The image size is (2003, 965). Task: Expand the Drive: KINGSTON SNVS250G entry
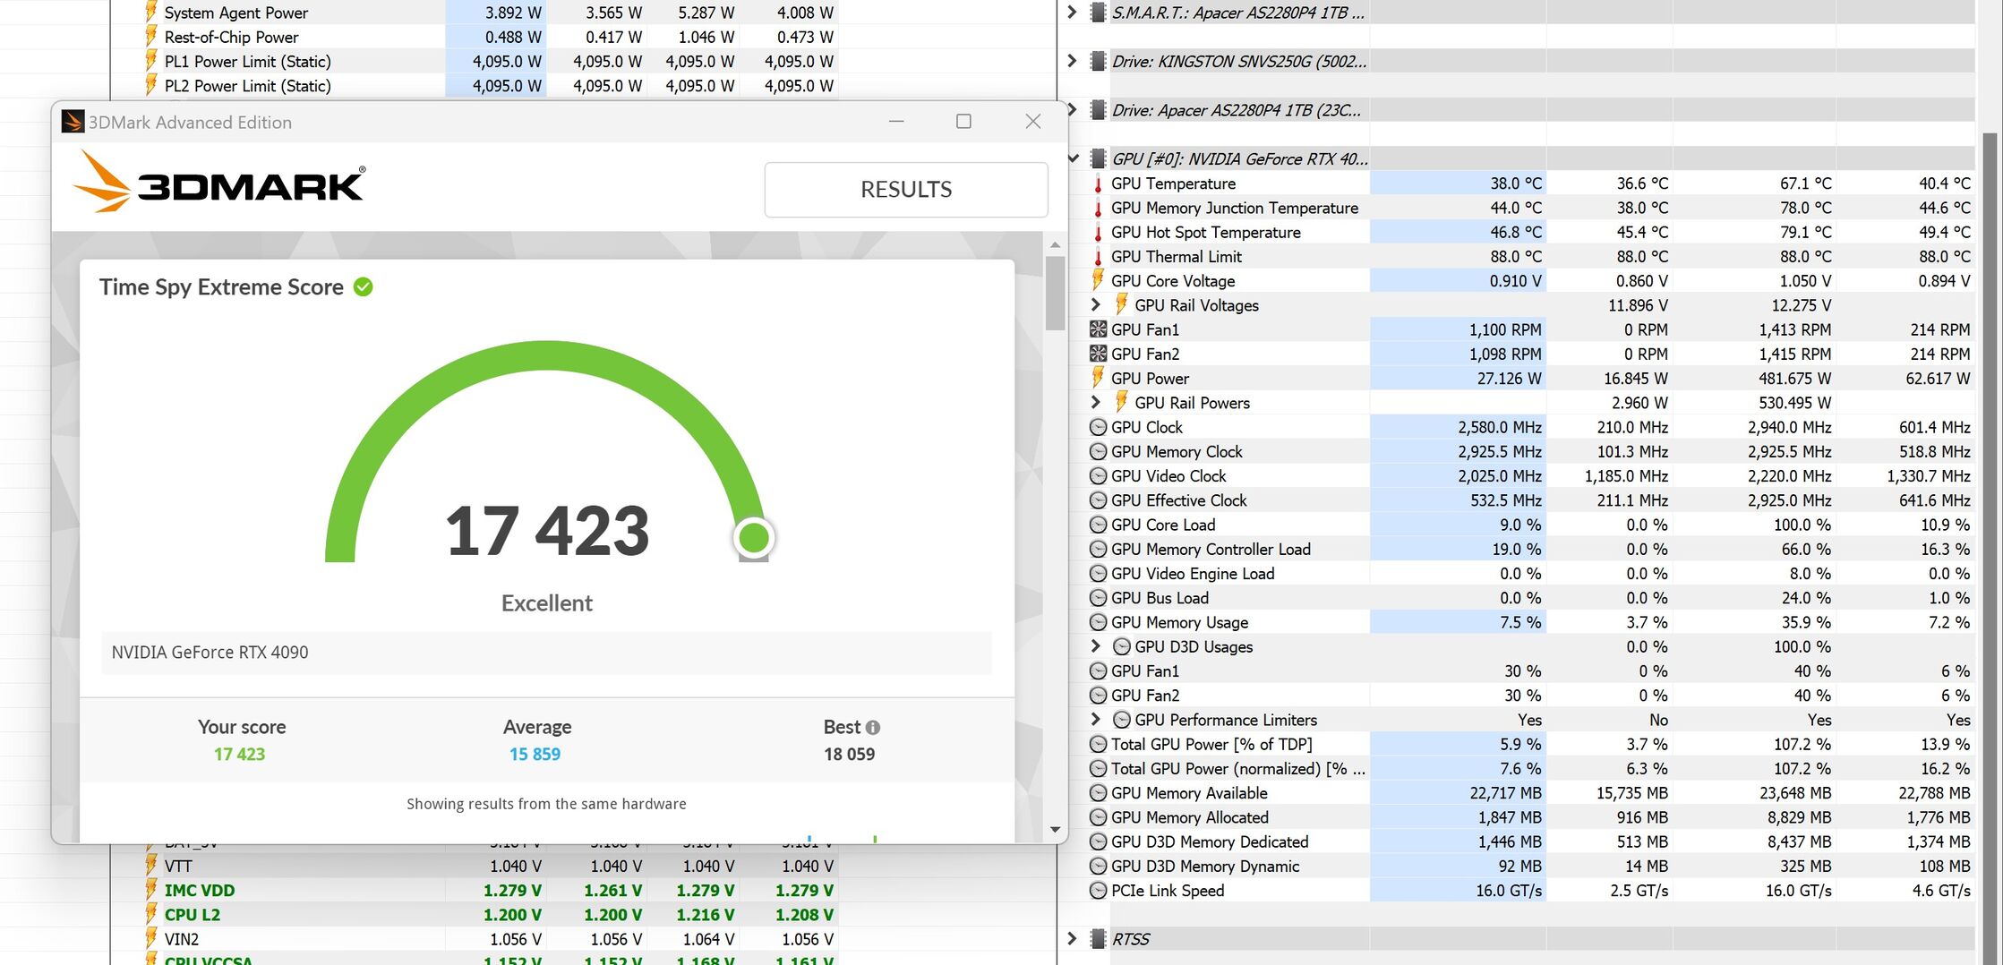1072,61
